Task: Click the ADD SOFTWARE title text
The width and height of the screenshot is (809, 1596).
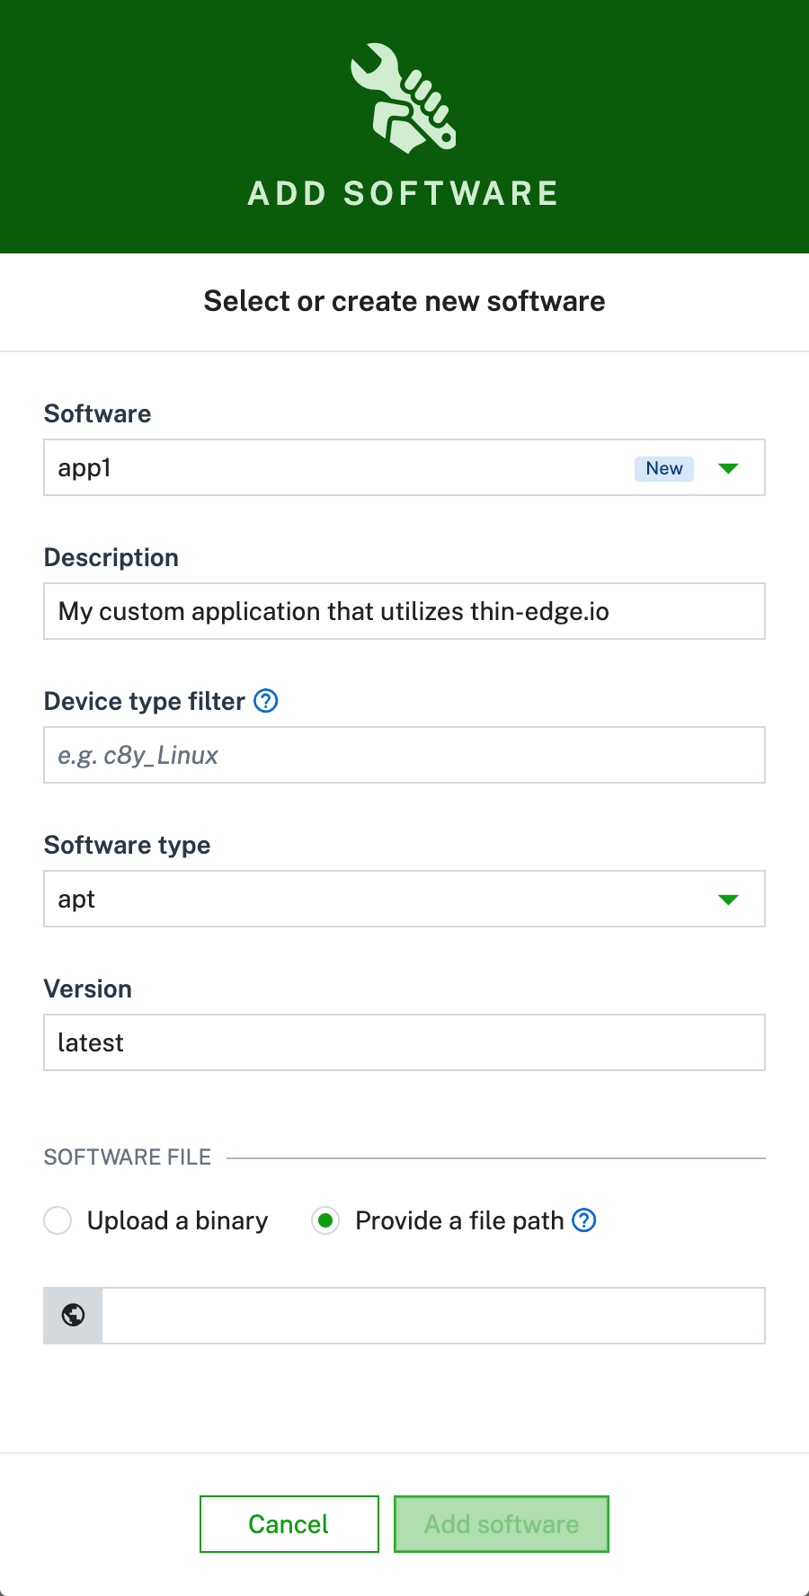Action: [x=404, y=194]
